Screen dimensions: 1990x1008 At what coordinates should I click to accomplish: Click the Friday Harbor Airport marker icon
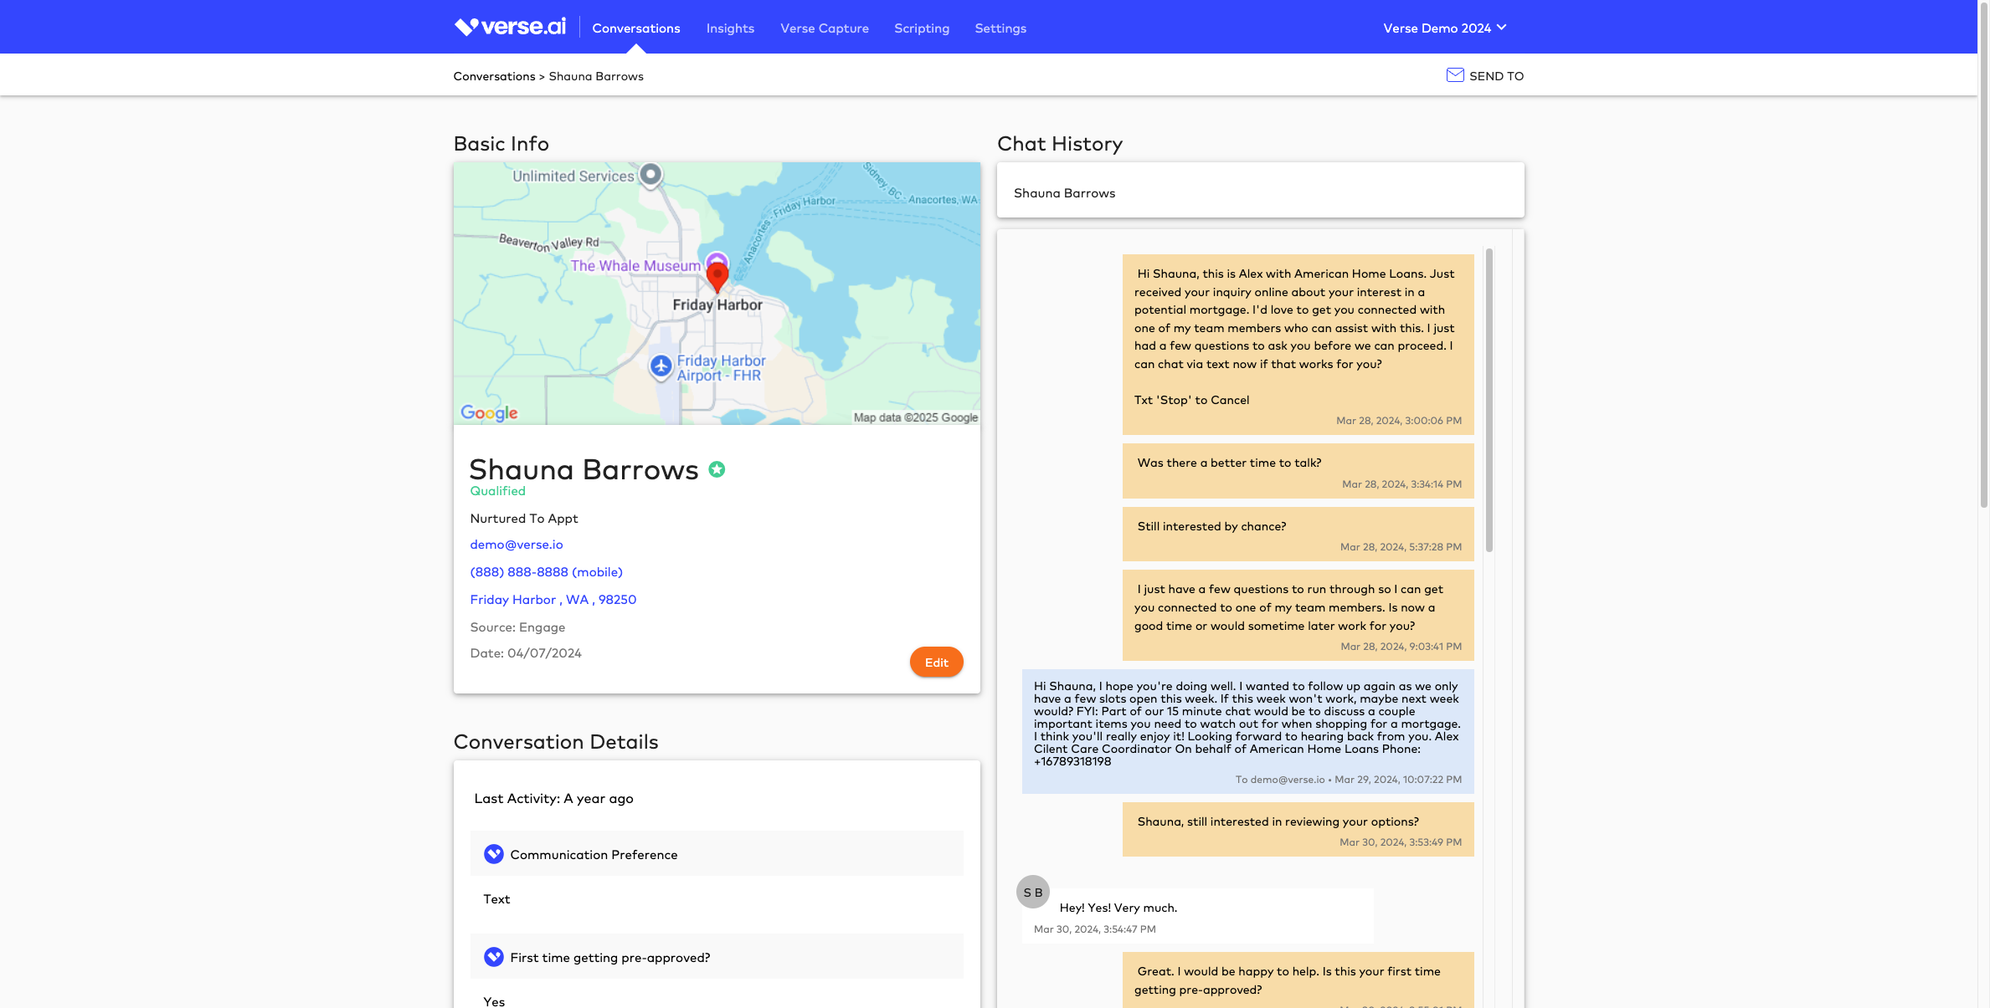click(x=661, y=366)
